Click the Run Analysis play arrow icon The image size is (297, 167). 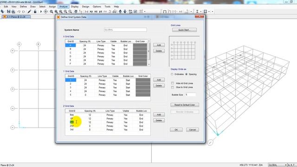(41, 12)
